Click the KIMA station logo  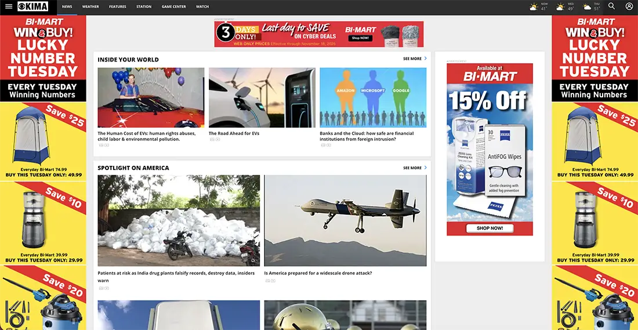(x=32, y=6)
